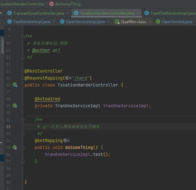Click request mapping gutter icon line 25

tap(15, 147)
